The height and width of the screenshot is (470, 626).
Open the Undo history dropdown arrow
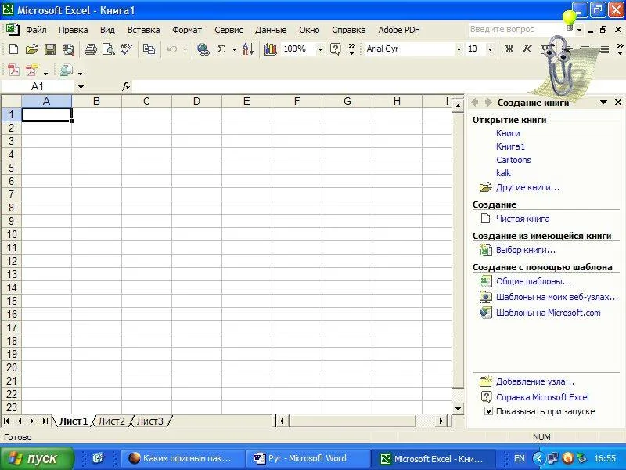point(185,49)
